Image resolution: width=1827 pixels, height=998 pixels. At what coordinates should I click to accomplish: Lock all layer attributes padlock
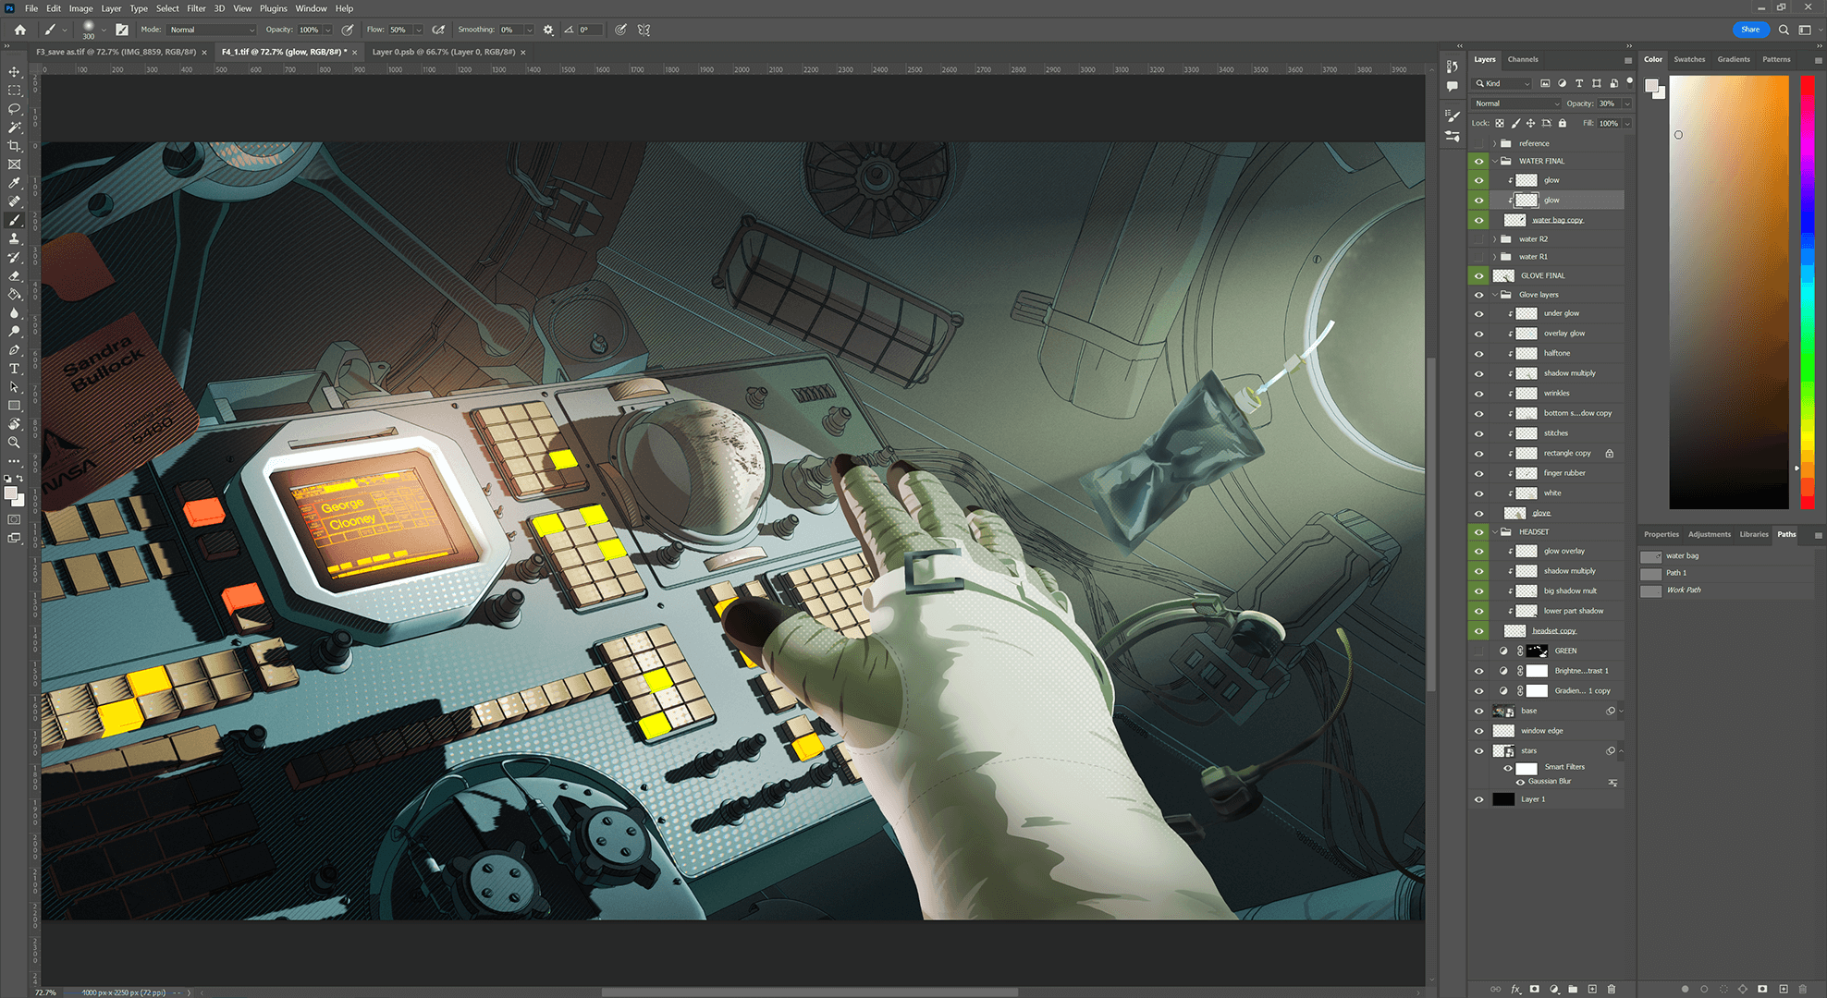pyautogui.click(x=1563, y=123)
